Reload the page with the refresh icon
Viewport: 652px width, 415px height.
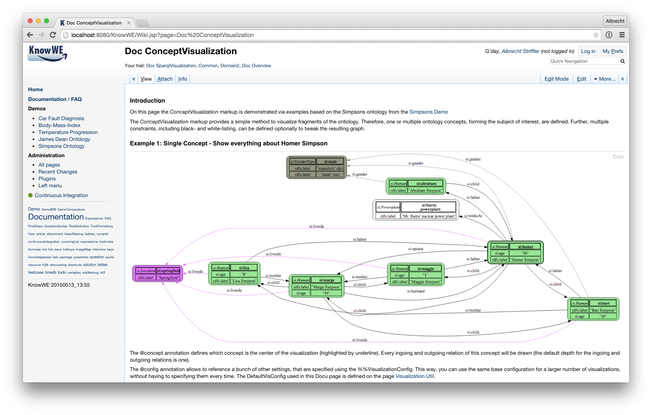pos(53,35)
